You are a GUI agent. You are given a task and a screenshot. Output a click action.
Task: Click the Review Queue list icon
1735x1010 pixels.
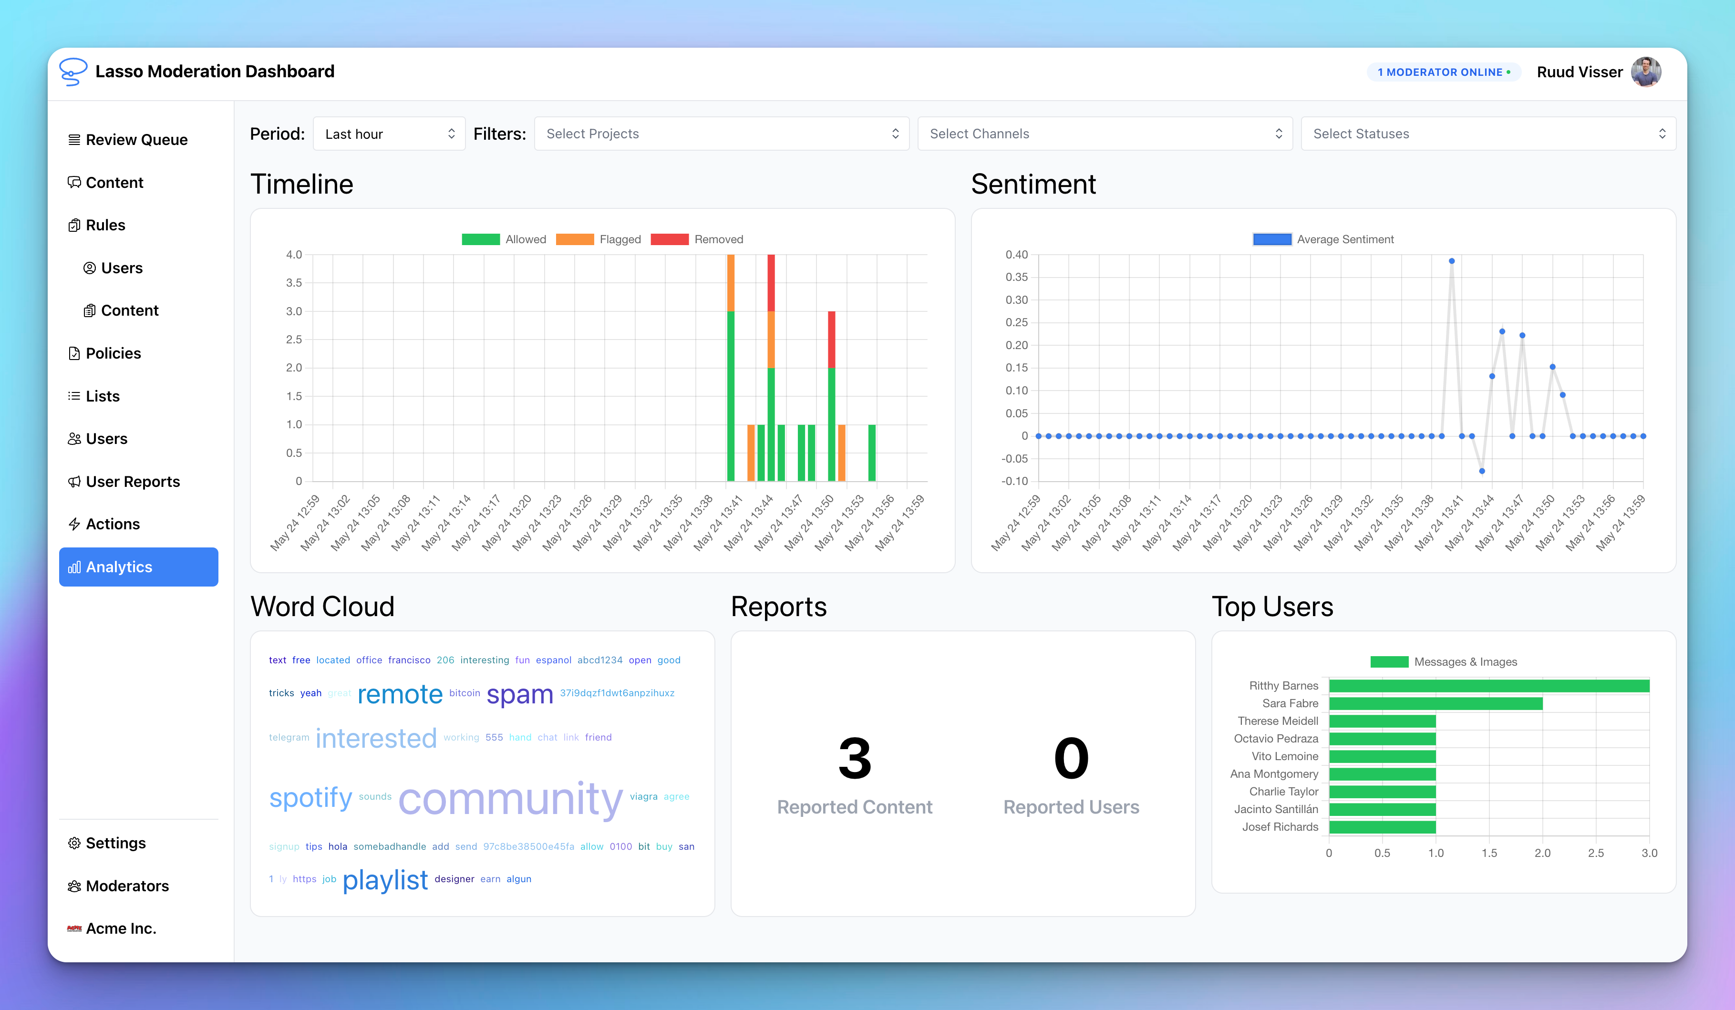point(73,140)
